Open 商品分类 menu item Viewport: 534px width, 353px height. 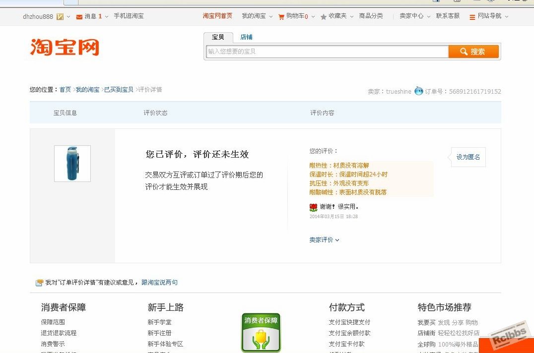tap(371, 16)
